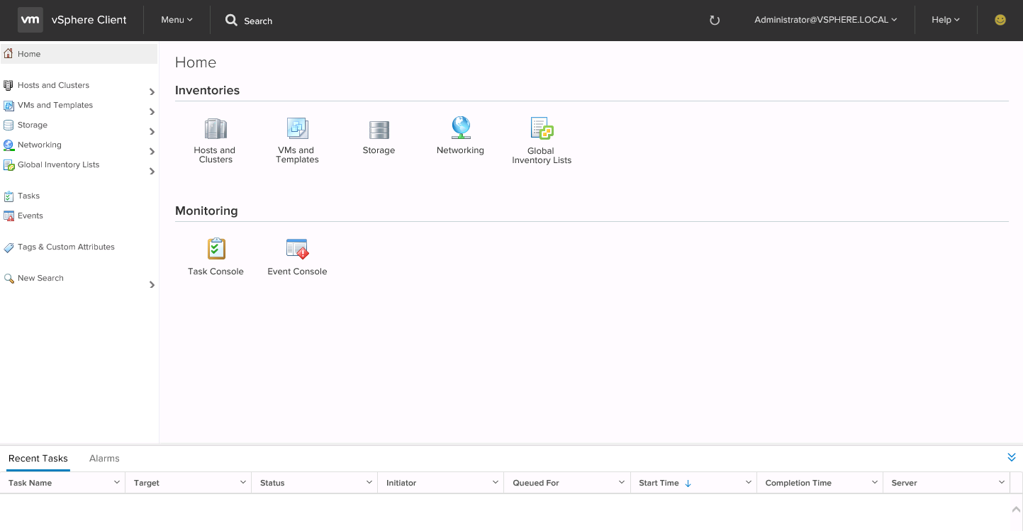The width and height of the screenshot is (1023, 531).
Task: Click the Networking globe sidebar icon
Action: point(9,145)
